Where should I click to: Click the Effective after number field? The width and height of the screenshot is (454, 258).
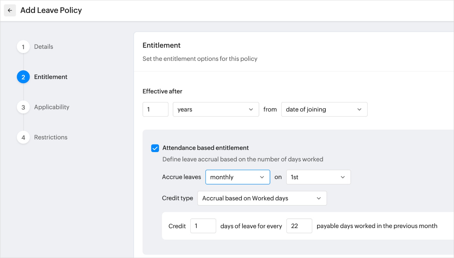[x=155, y=110]
